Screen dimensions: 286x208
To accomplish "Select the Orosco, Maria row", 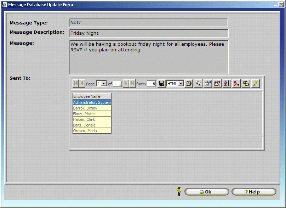I will (x=92, y=131).
